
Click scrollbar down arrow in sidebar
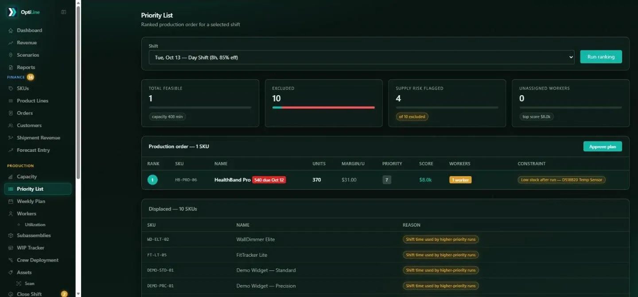(78, 294)
